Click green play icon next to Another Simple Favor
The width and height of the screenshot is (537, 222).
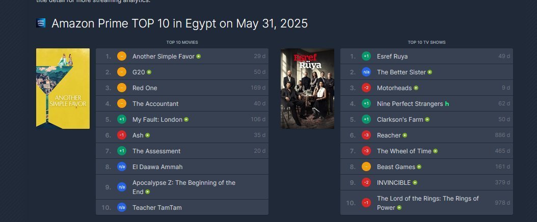199,57
